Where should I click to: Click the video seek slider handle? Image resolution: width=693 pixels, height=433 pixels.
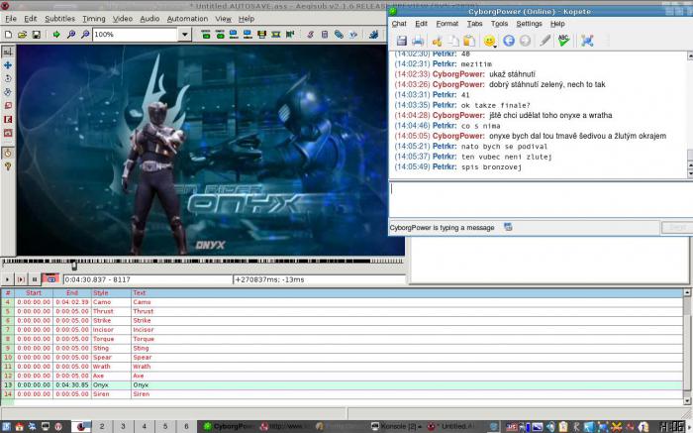(x=74, y=265)
